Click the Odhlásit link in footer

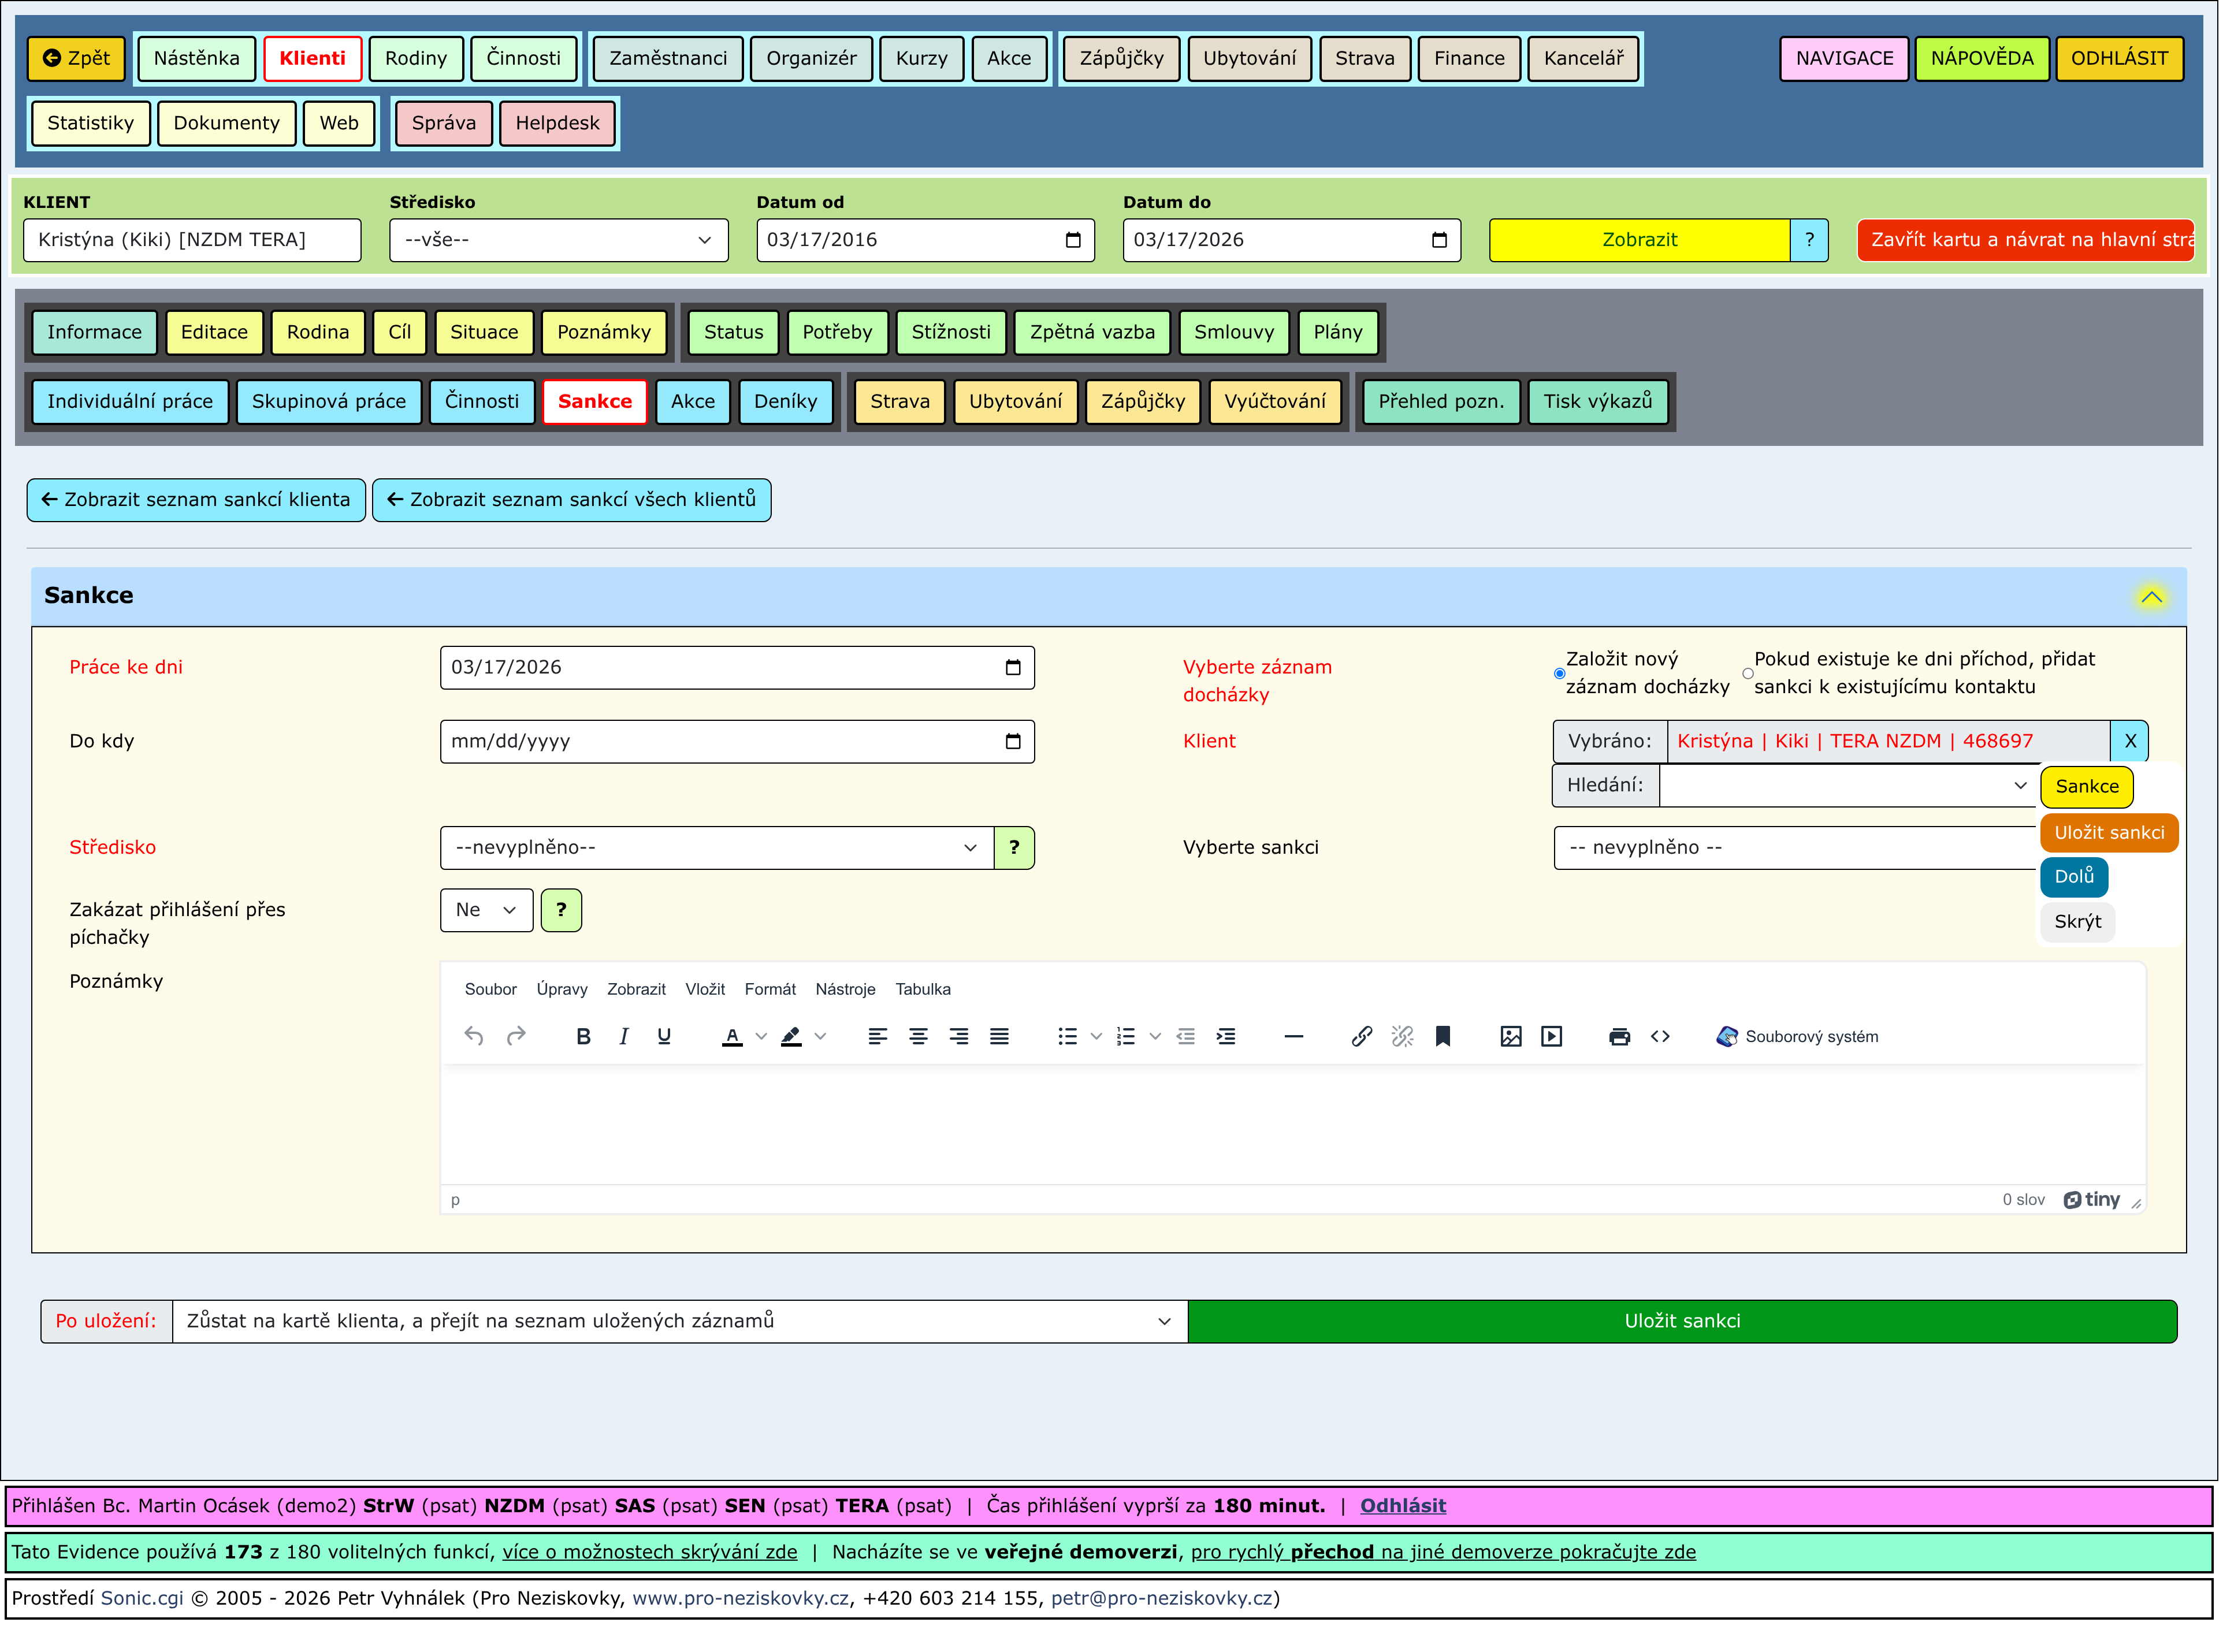(1402, 1506)
